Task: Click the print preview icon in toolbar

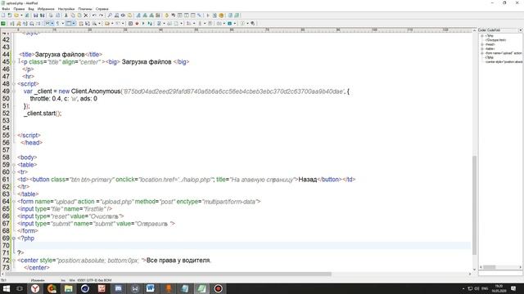Action: pos(57,16)
